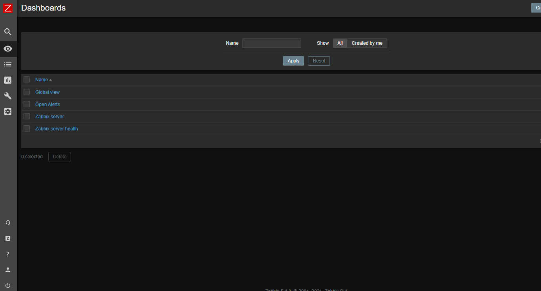Sort by Name column header
The width and height of the screenshot is (541, 291).
point(41,79)
